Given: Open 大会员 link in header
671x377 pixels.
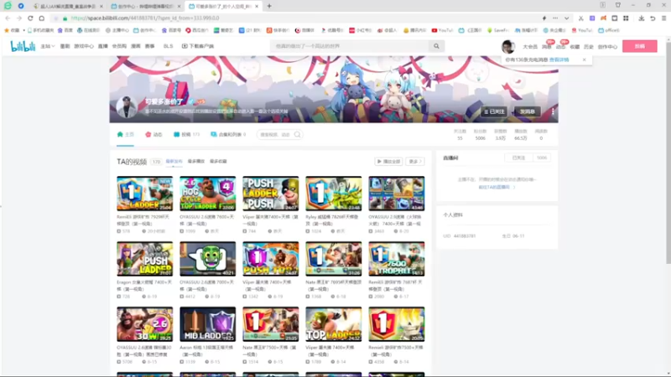Looking at the screenshot, I should click(x=530, y=47).
